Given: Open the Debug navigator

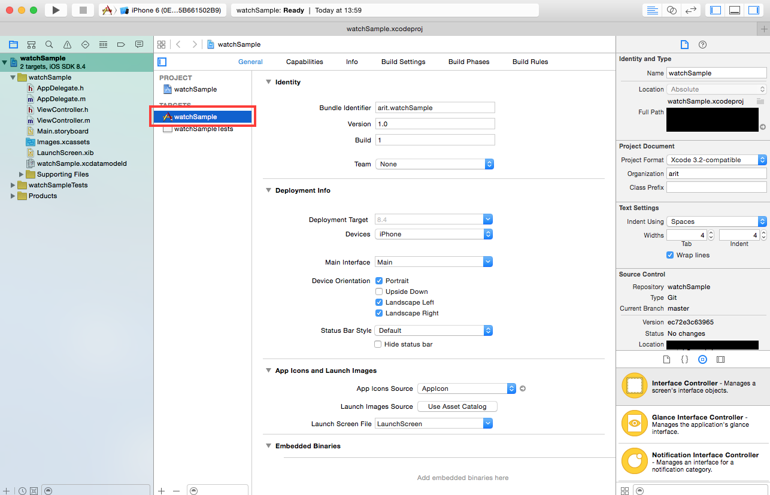Looking at the screenshot, I should (103, 44).
